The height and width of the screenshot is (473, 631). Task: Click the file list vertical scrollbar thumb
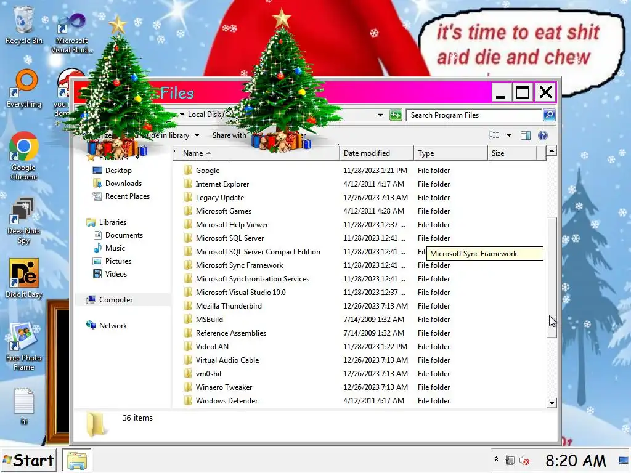click(552, 278)
